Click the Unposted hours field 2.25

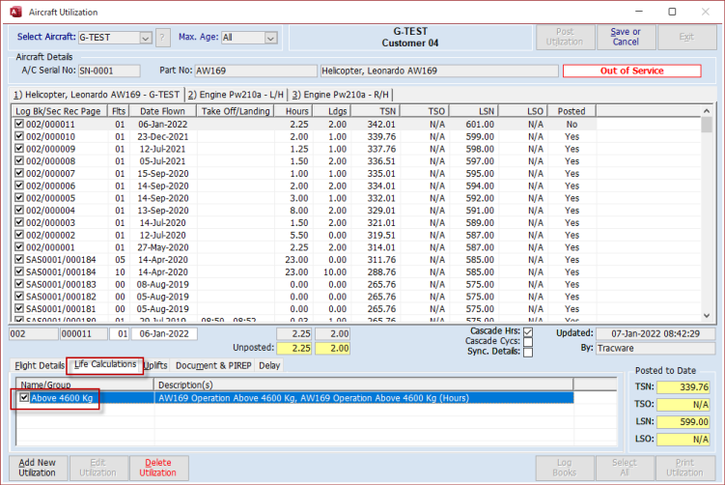point(294,348)
